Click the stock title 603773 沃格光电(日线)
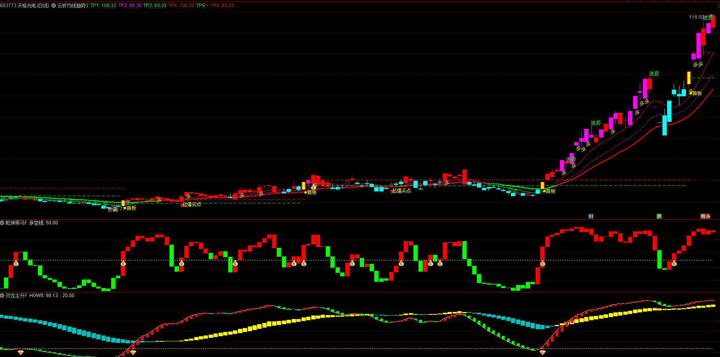Screen dimensions: 720x357 [x=25, y=5]
